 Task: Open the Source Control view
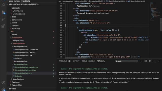click(3, 12)
